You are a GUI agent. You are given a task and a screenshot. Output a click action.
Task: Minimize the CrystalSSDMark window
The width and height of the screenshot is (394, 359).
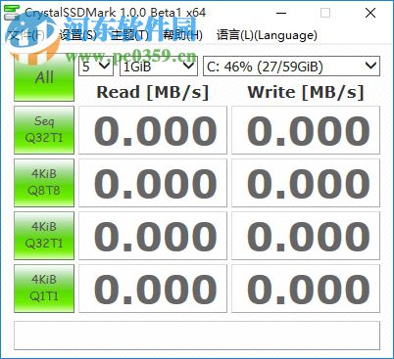click(281, 13)
